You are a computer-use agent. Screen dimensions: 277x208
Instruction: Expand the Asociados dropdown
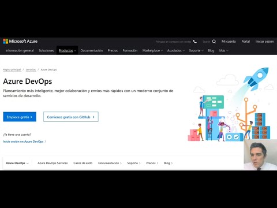pos(176,50)
